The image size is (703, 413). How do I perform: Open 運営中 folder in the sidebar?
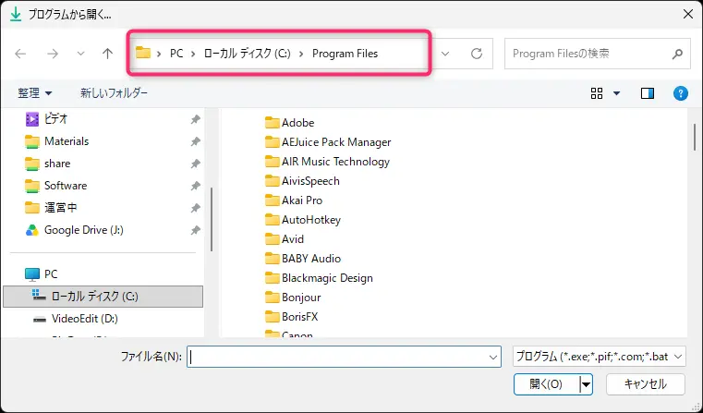pos(61,208)
